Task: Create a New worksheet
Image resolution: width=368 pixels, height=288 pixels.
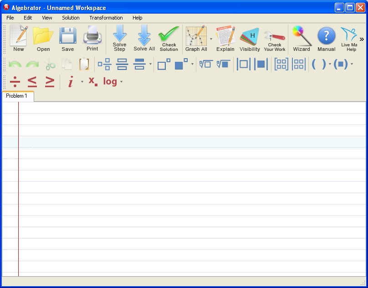Action: click(x=19, y=39)
